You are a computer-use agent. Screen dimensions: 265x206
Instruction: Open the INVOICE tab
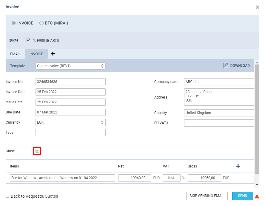coord(36,54)
